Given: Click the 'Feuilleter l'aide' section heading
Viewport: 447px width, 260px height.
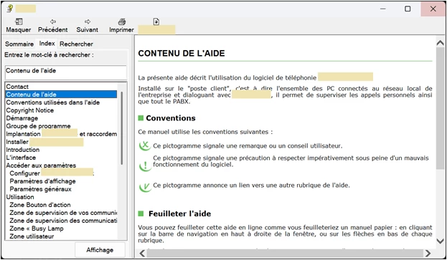Looking at the screenshot, I should coord(179,213).
